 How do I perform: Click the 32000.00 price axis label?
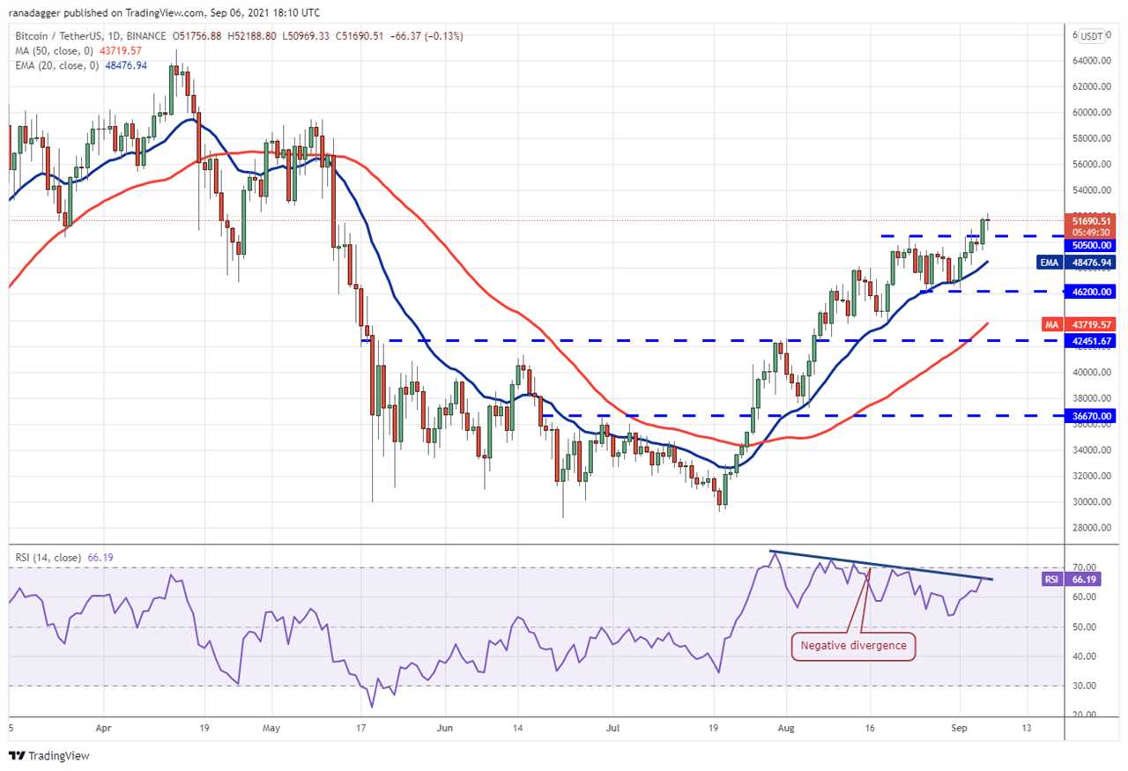pyautogui.click(x=1091, y=476)
